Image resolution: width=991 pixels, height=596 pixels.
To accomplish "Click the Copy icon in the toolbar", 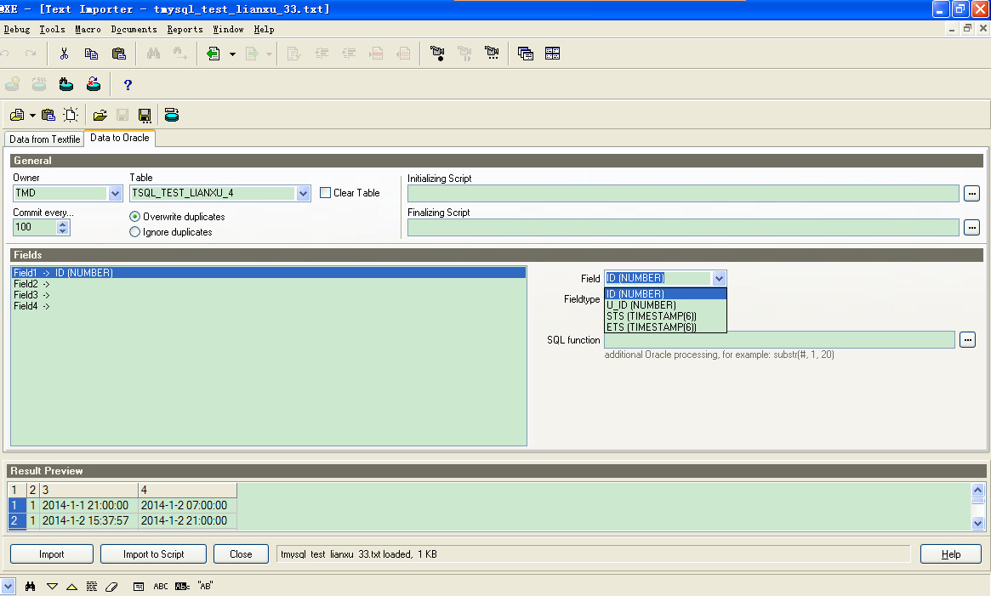I will [x=91, y=54].
